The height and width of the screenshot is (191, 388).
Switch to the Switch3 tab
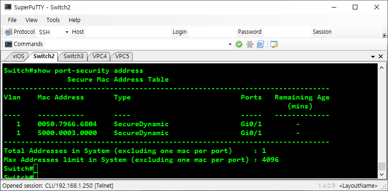click(73, 56)
